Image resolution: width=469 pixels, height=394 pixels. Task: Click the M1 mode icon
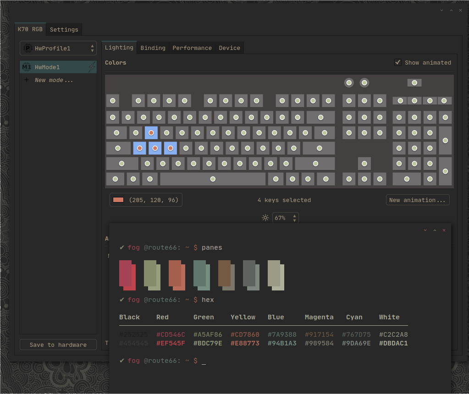pyautogui.click(x=27, y=67)
